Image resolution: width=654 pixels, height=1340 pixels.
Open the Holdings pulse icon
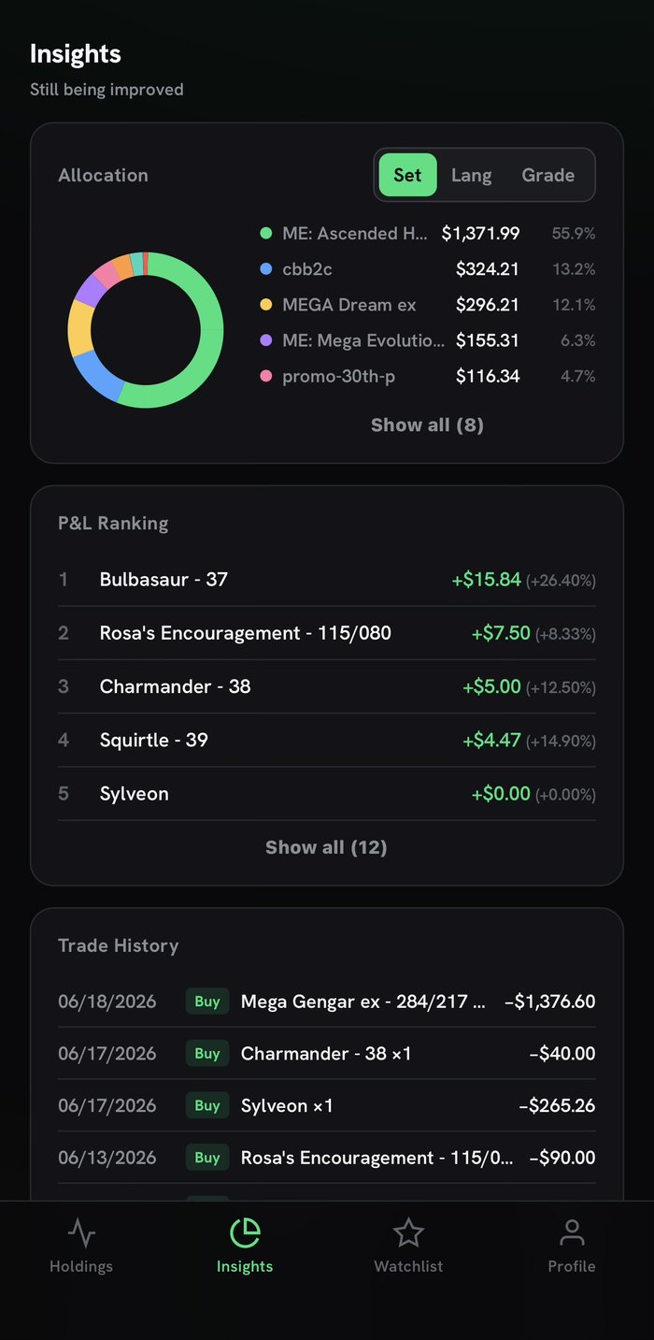(x=81, y=1233)
